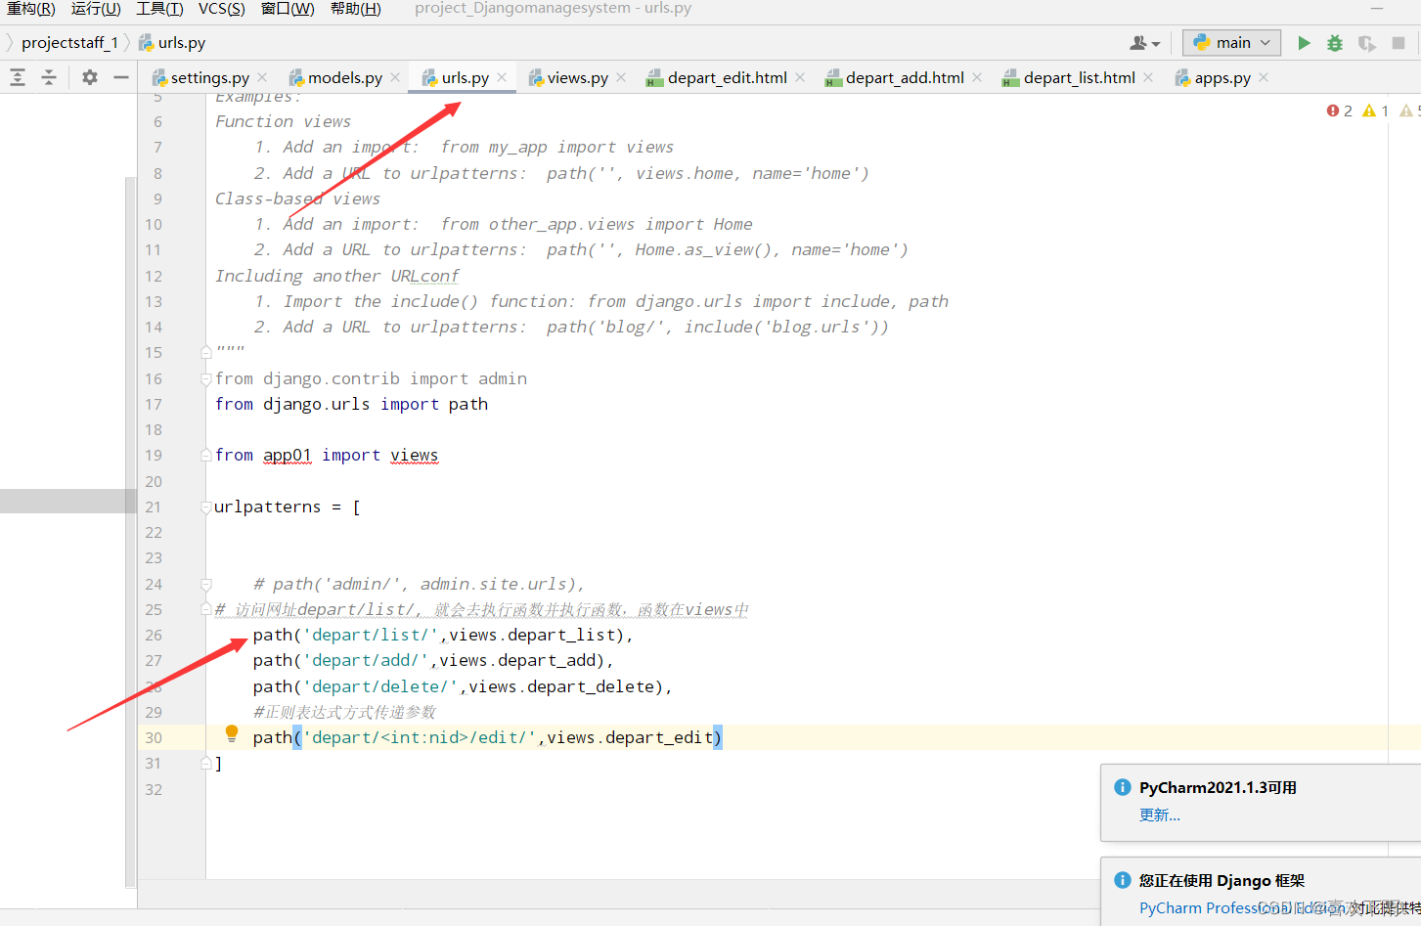Collapse the urlpatterns list at line 21
This screenshot has height=926, width=1421.
(x=206, y=507)
